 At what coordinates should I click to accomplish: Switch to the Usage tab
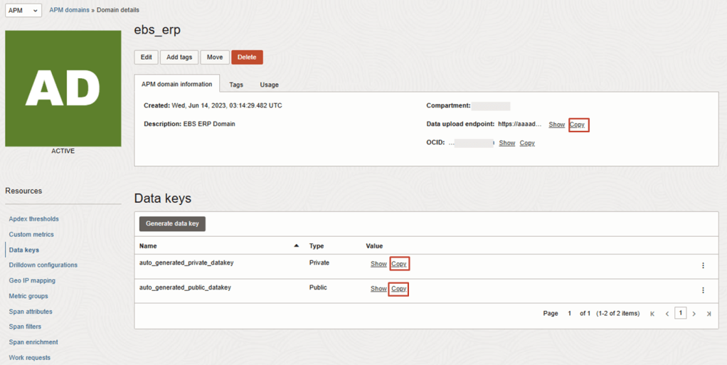point(269,85)
